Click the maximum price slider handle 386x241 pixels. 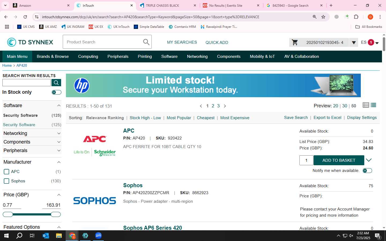click(x=55, y=214)
